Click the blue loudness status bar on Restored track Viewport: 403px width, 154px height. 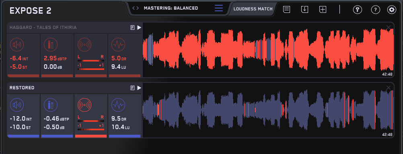tap(23, 136)
